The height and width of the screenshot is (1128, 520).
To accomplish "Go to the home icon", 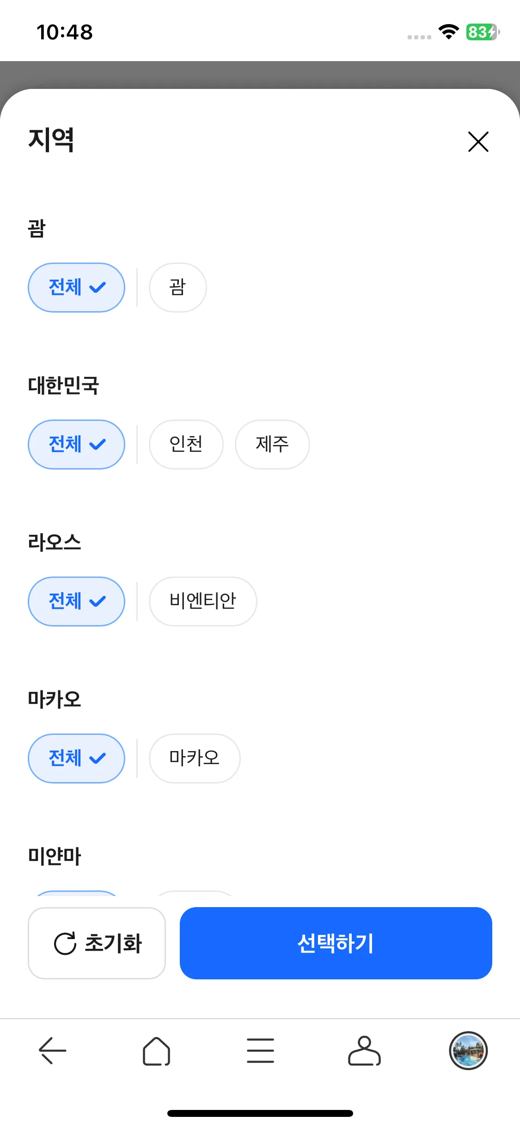I will coord(156,1051).
